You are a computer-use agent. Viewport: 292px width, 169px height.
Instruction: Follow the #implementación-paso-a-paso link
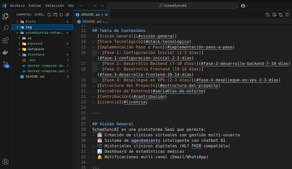200,47
